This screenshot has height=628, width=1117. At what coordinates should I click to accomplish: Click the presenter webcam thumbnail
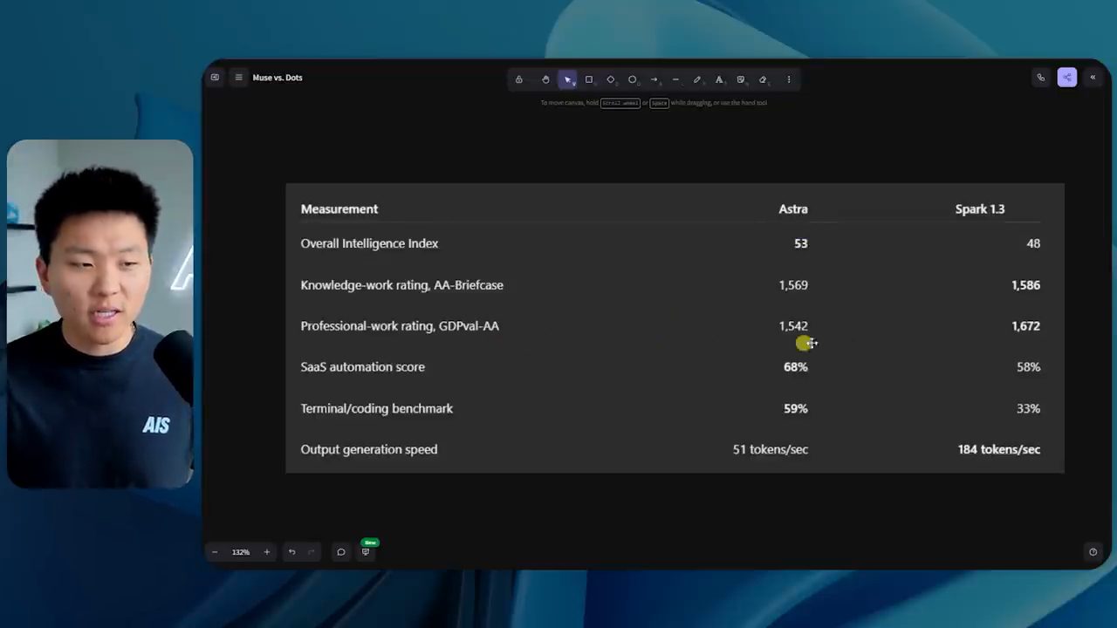(100, 313)
